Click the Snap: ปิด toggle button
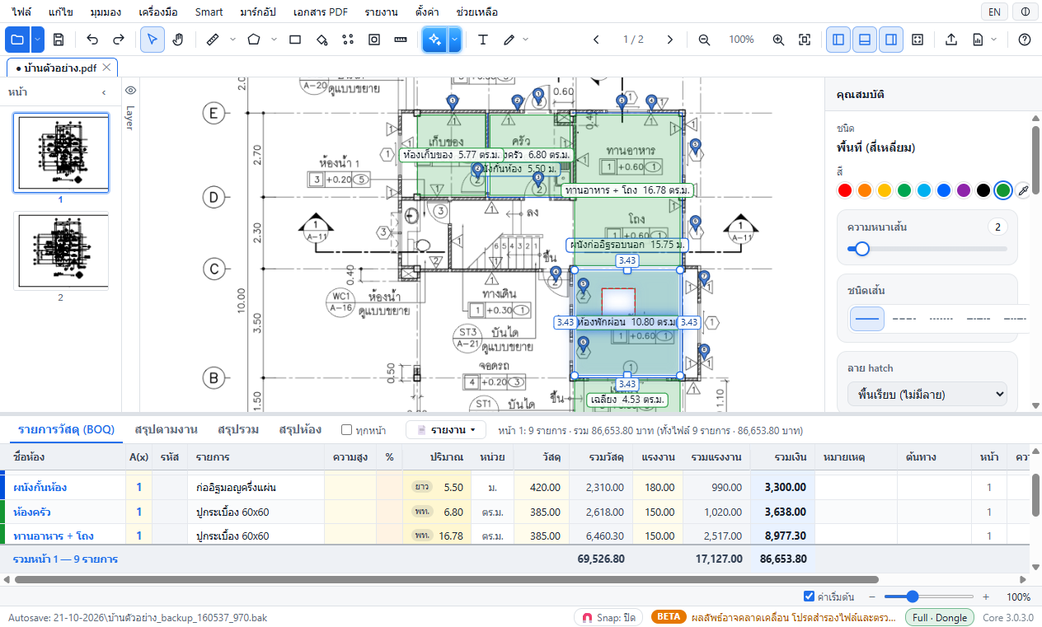Image resolution: width=1042 pixels, height=627 pixels. [610, 617]
